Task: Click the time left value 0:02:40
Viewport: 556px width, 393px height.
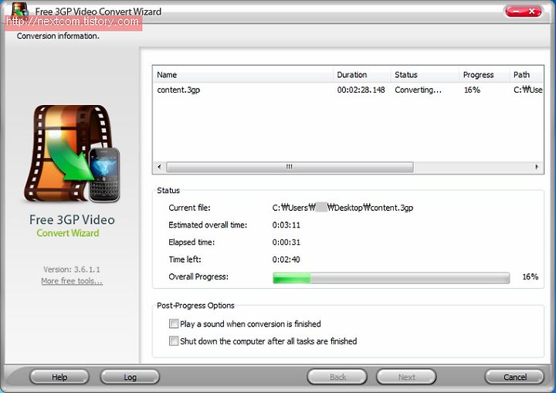Action: (286, 259)
